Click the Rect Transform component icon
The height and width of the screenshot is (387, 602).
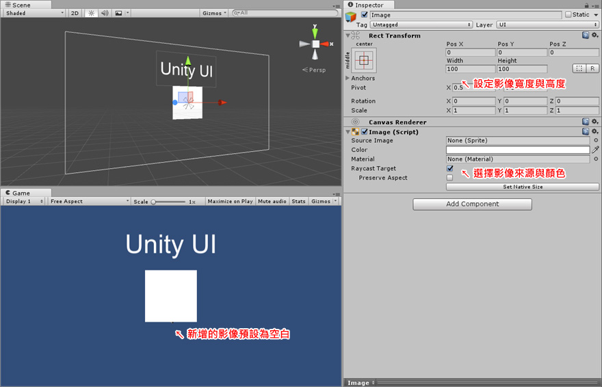[x=356, y=36]
